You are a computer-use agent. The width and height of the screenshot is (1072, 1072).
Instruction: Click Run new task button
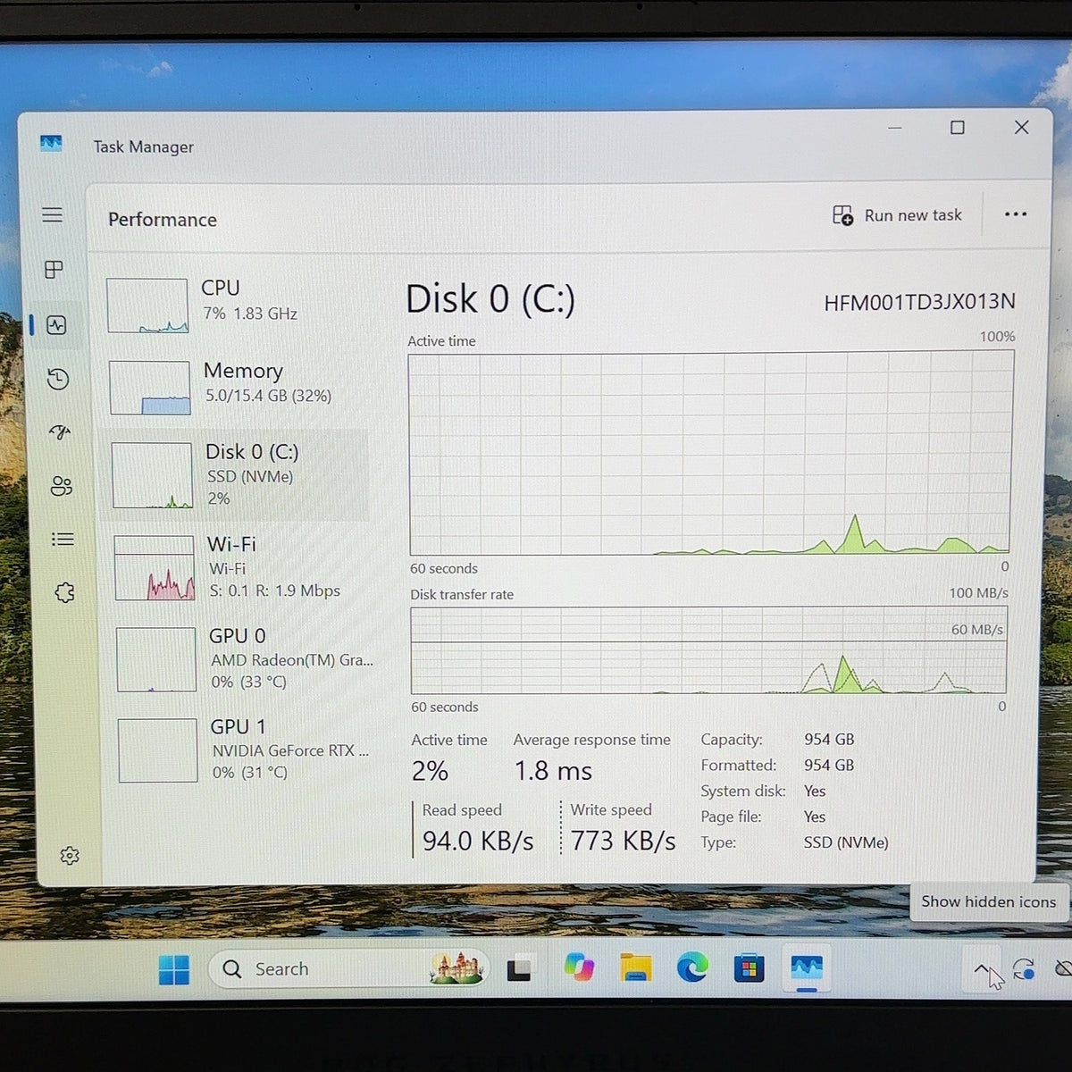tap(897, 215)
